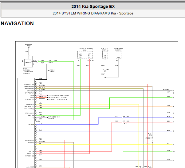Viewport: 185px width, 168px height.
Task: Click the arrowhead before STARTING/CHARGING SYSTEM
Action: (x=47, y=95)
